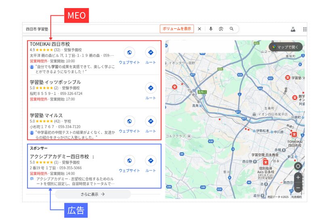
Task: Click the phone number 059-334-7120
Action: (x=69, y=127)
